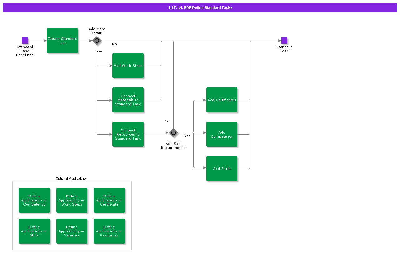
Task: Click Connect Resources to Standard Task box
Action: [128, 134]
